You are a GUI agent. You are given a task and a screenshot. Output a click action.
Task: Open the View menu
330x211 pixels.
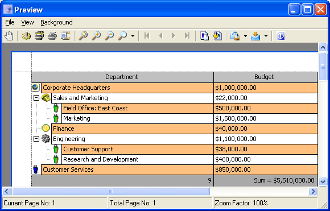click(27, 22)
